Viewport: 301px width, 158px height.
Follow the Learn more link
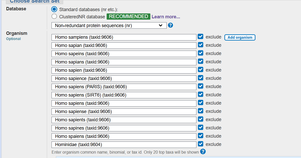click(166, 17)
